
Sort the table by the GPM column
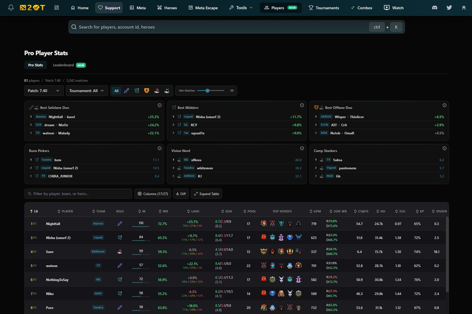tap(315, 211)
